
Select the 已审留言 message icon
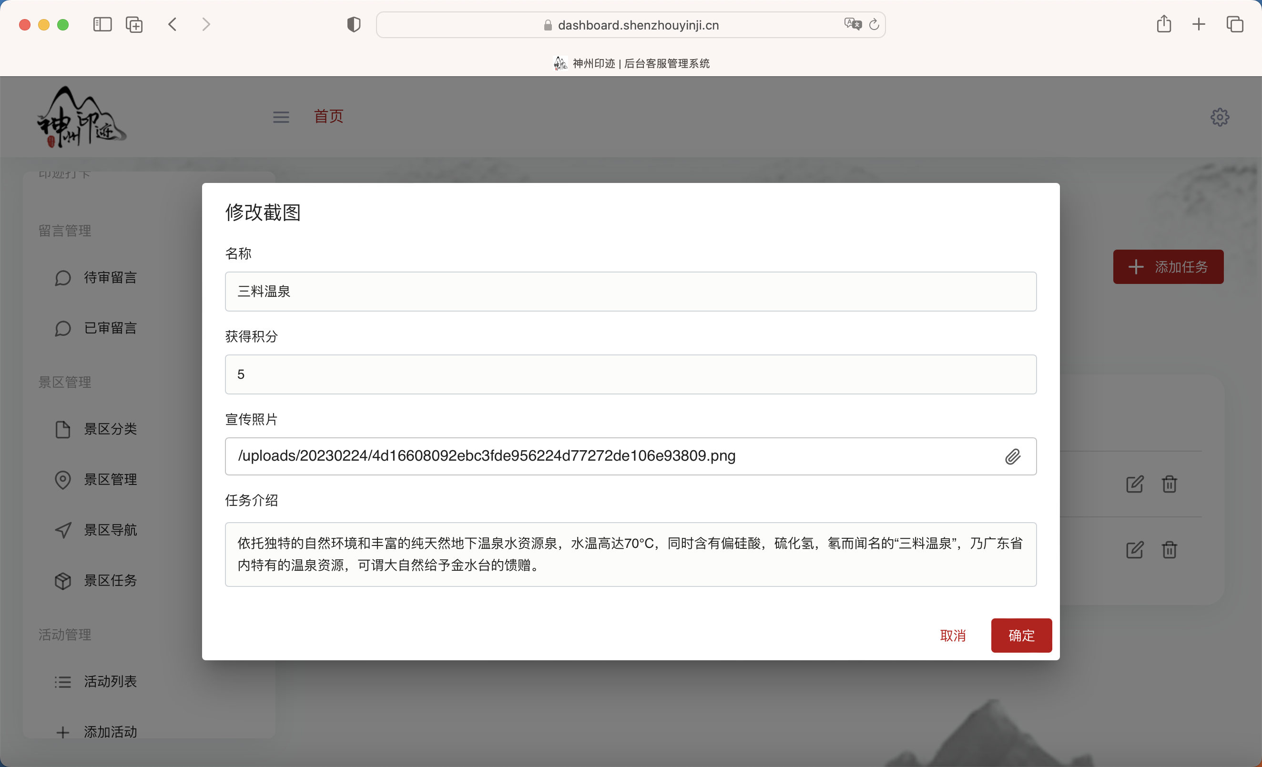[x=62, y=328]
